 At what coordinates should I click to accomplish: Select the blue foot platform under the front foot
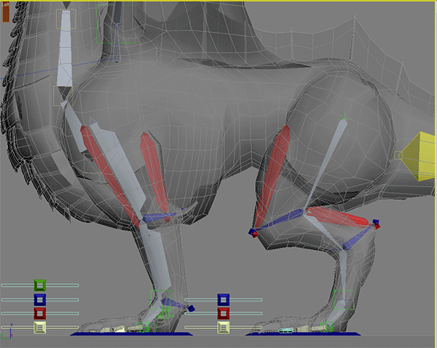pyautogui.click(x=131, y=333)
